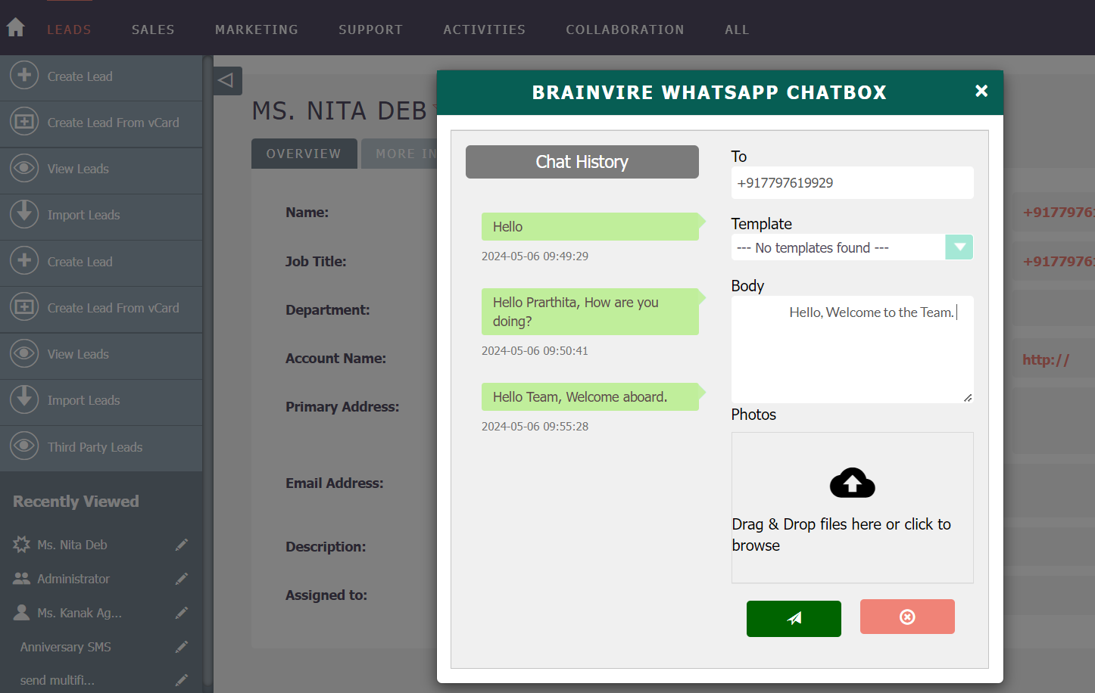This screenshot has width=1095, height=693.
Task: Click eye icon of second View Leads
Action: point(24,353)
